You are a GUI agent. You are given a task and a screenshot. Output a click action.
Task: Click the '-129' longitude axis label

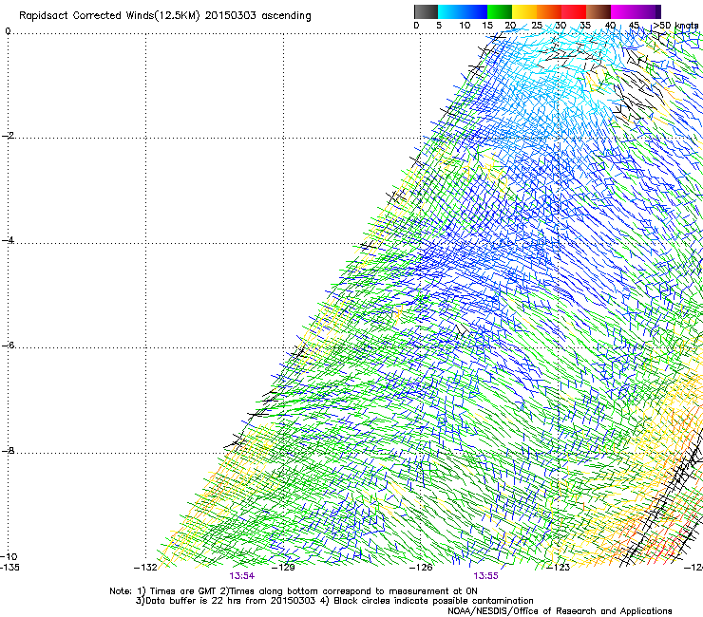click(283, 568)
